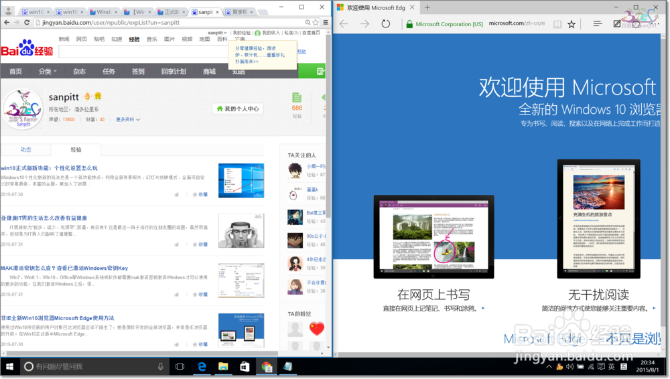Open File Explorer from taskbar
Viewport: 670px width, 379px height.
(x=223, y=366)
